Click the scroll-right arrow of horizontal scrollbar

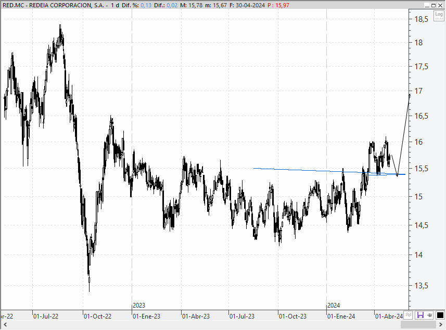[x=441, y=324]
